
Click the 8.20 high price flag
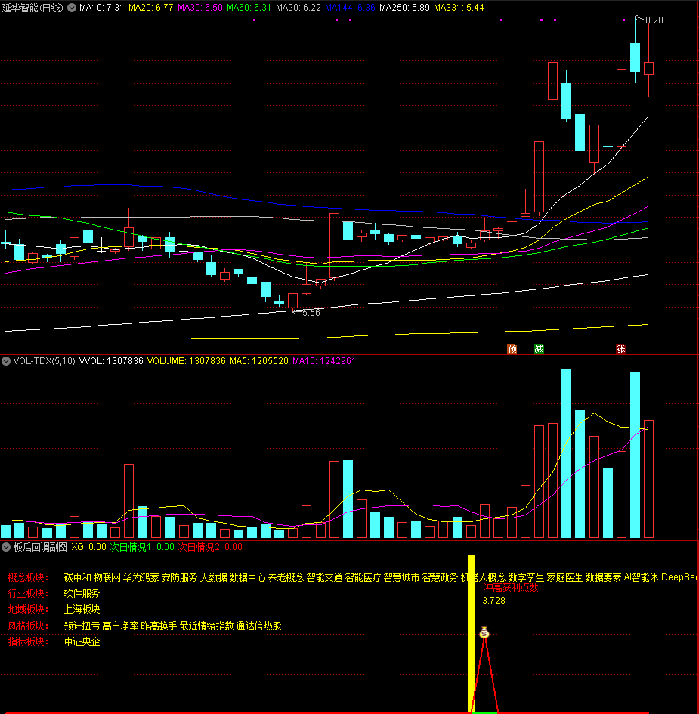coord(653,20)
